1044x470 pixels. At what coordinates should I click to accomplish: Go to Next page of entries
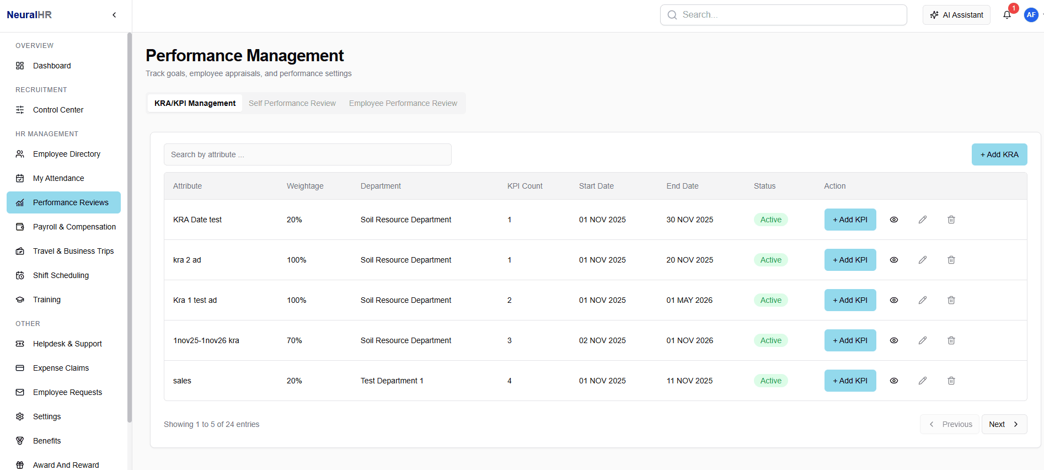pos(1004,424)
